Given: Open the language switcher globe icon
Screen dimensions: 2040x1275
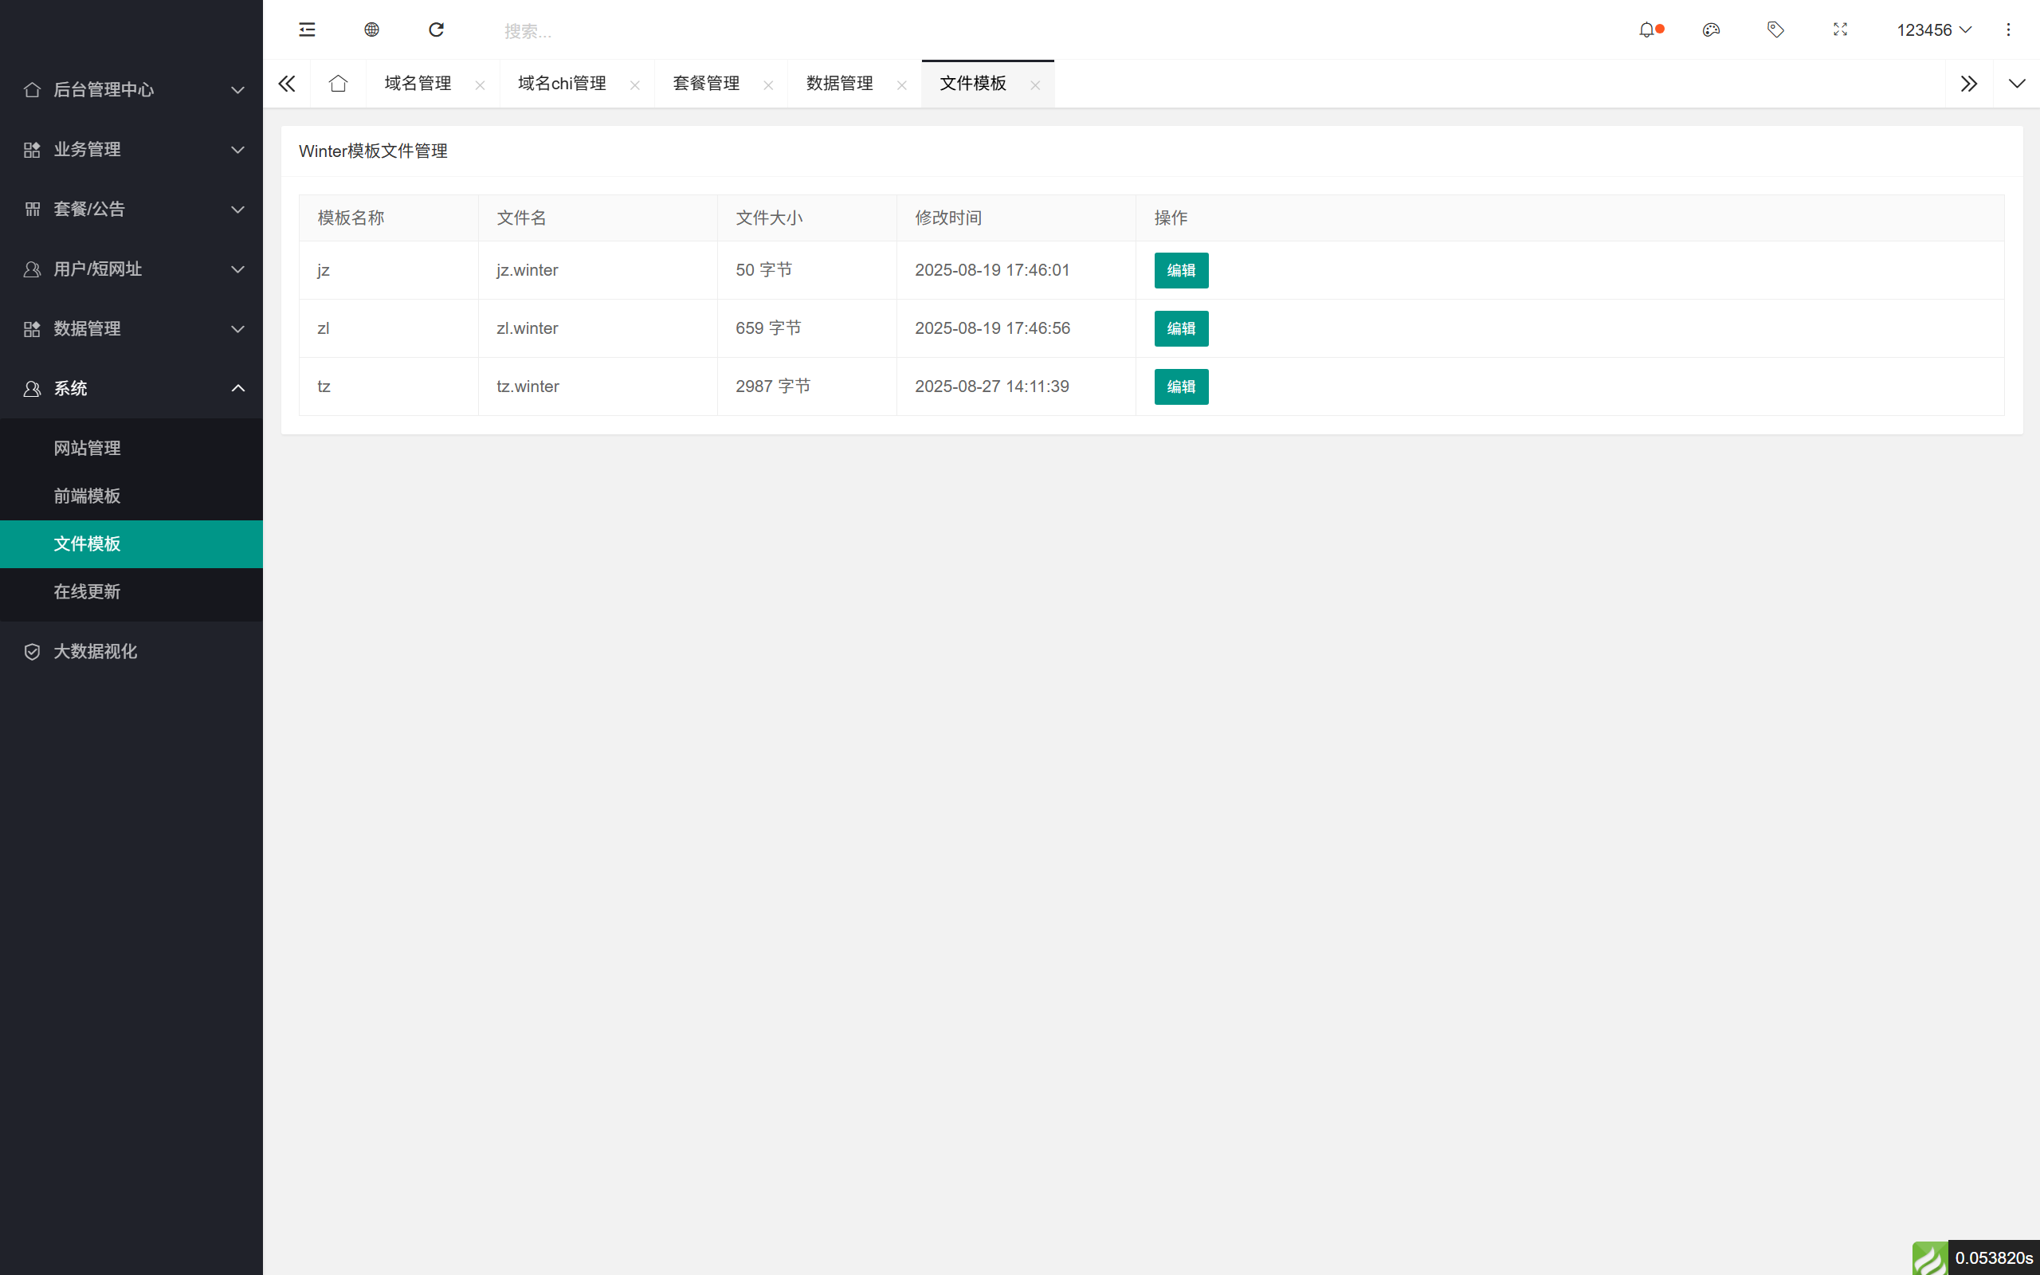Looking at the screenshot, I should coord(371,29).
